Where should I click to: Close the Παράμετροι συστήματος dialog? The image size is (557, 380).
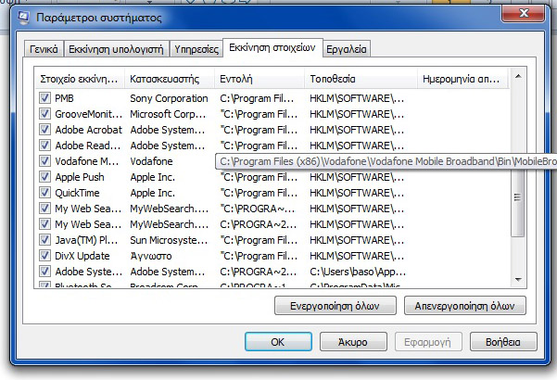point(524,13)
